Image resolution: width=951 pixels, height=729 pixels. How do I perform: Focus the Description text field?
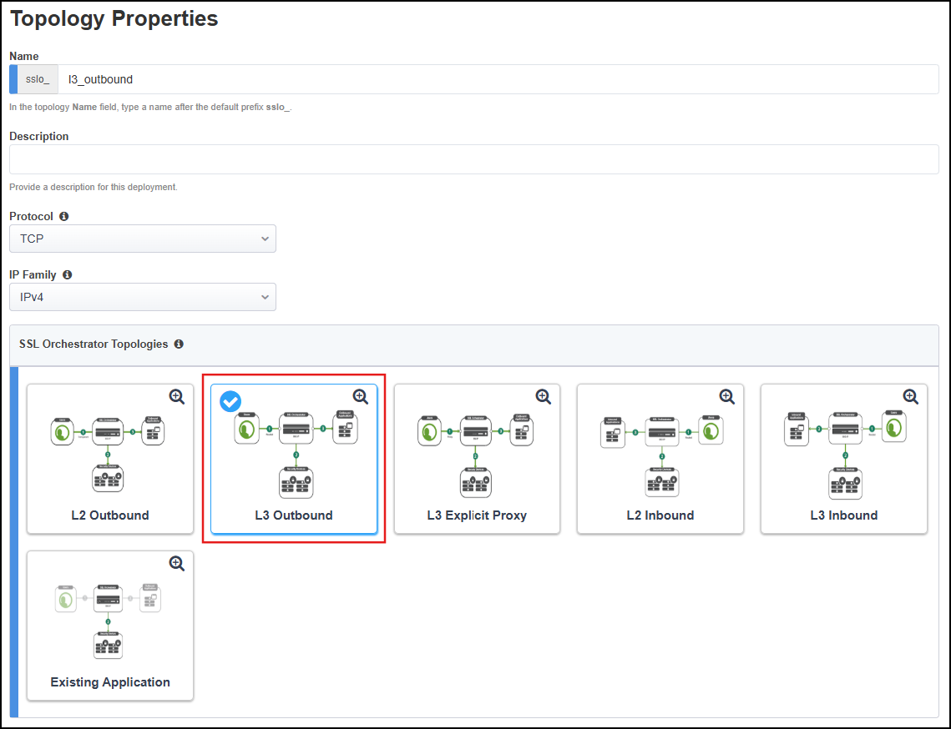473,159
